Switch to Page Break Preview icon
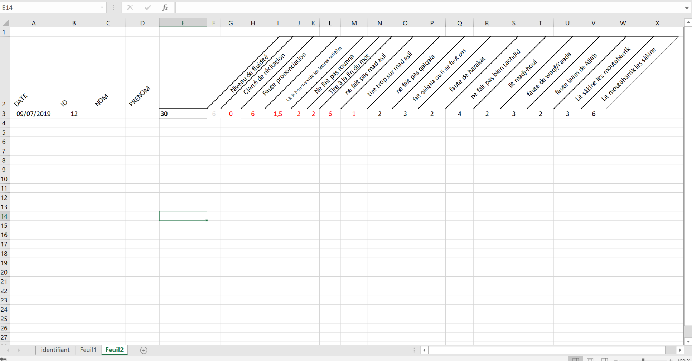The image size is (692, 361). pos(605,359)
